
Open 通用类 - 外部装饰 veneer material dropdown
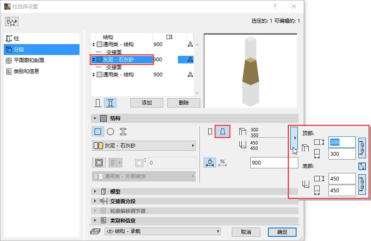click(x=144, y=176)
